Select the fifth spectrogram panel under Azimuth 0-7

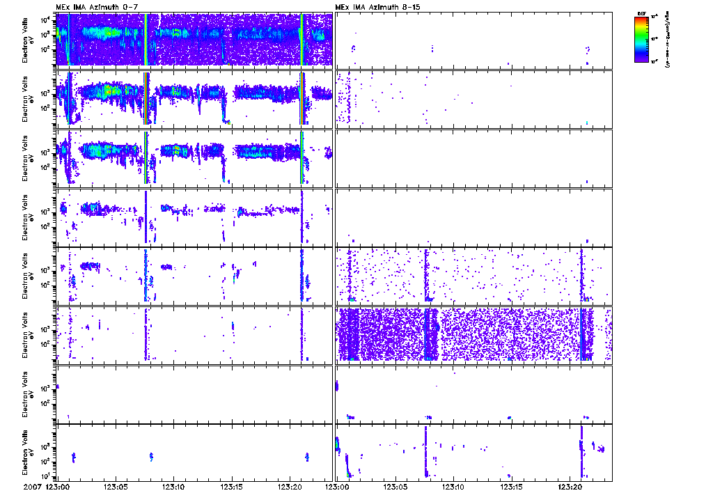pos(195,276)
